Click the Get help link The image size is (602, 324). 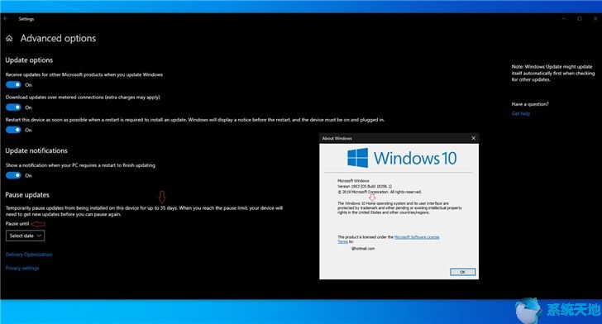(x=521, y=113)
